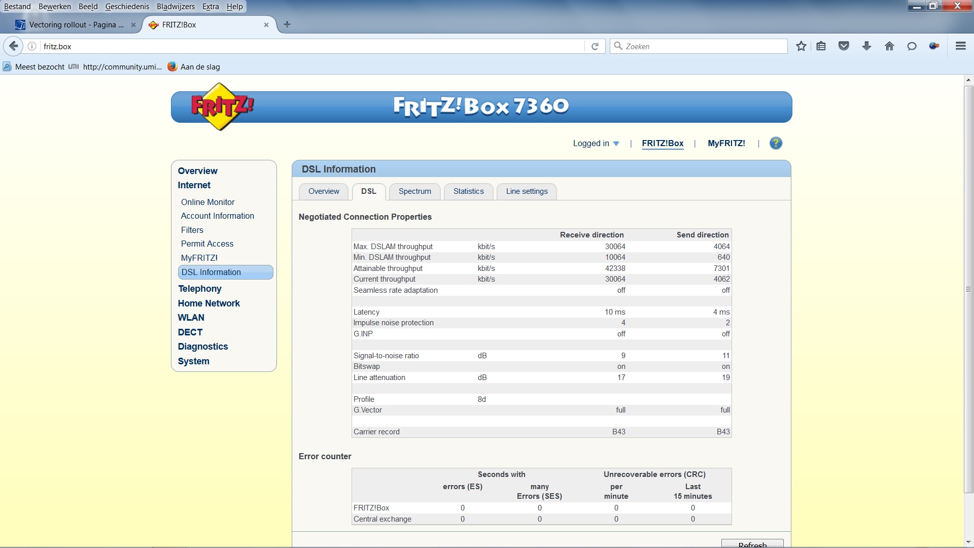Open the Geschiedenis menu

pos(127,7)
